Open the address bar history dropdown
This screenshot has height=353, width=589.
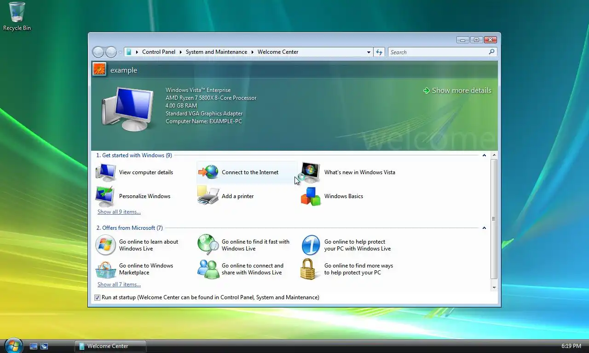tap(369, 52)
